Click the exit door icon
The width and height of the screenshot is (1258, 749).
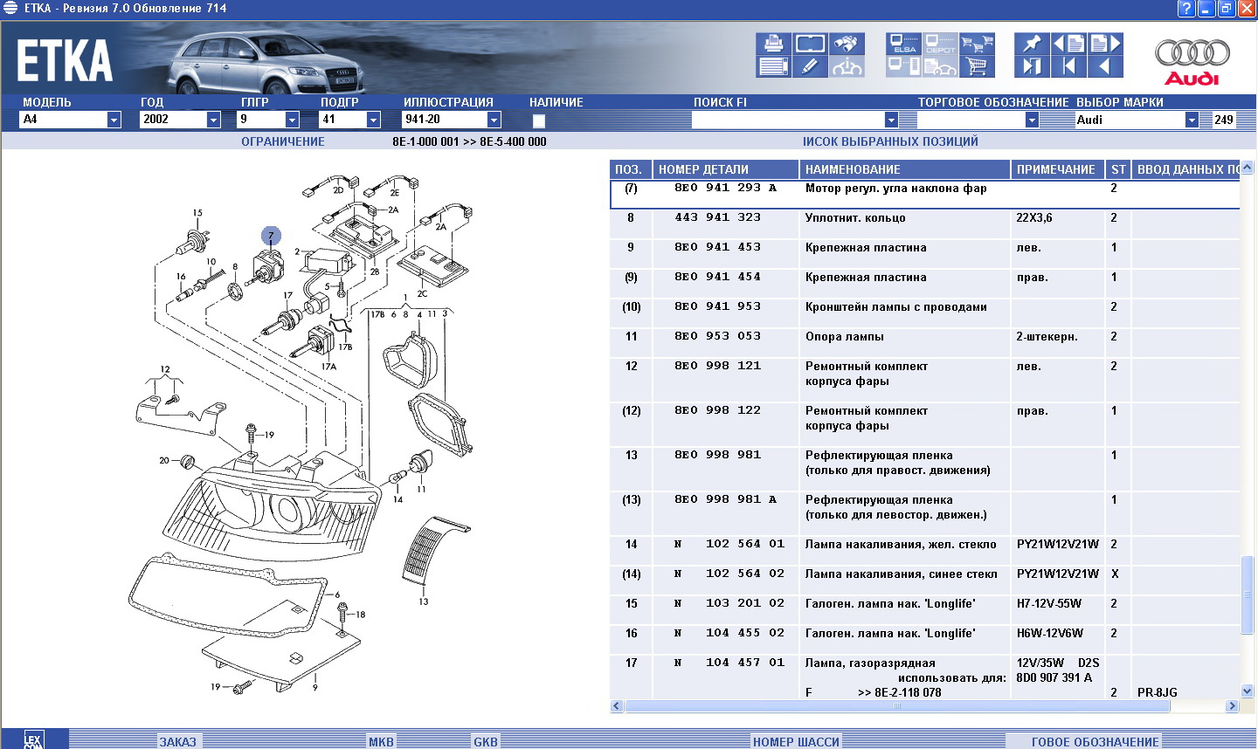pyautogui.click(x=1032, y=66)
